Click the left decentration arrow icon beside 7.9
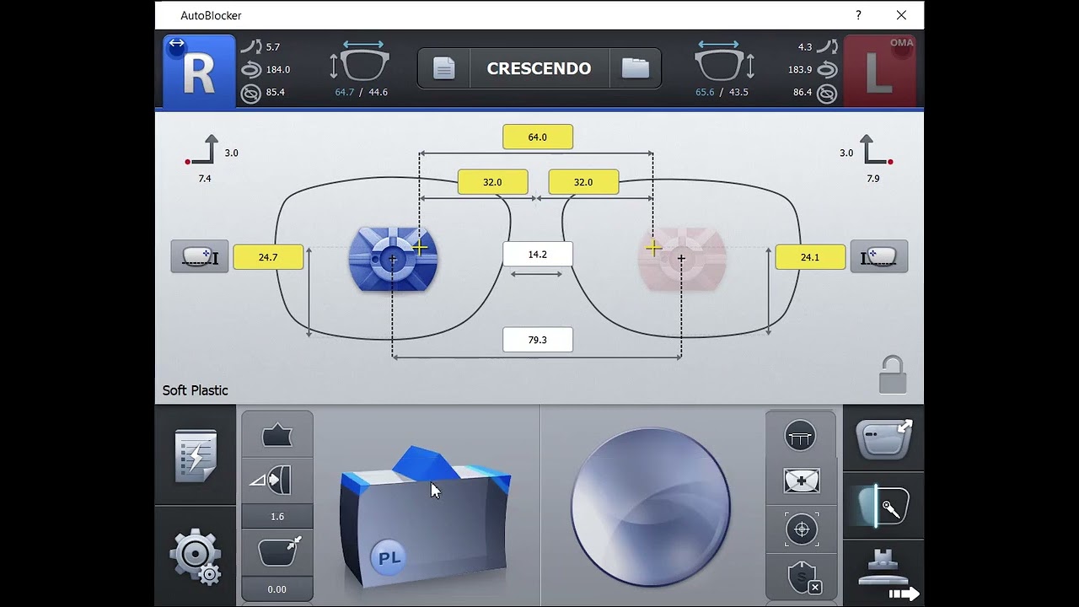The image size is (1079, 607). (876, 150)
